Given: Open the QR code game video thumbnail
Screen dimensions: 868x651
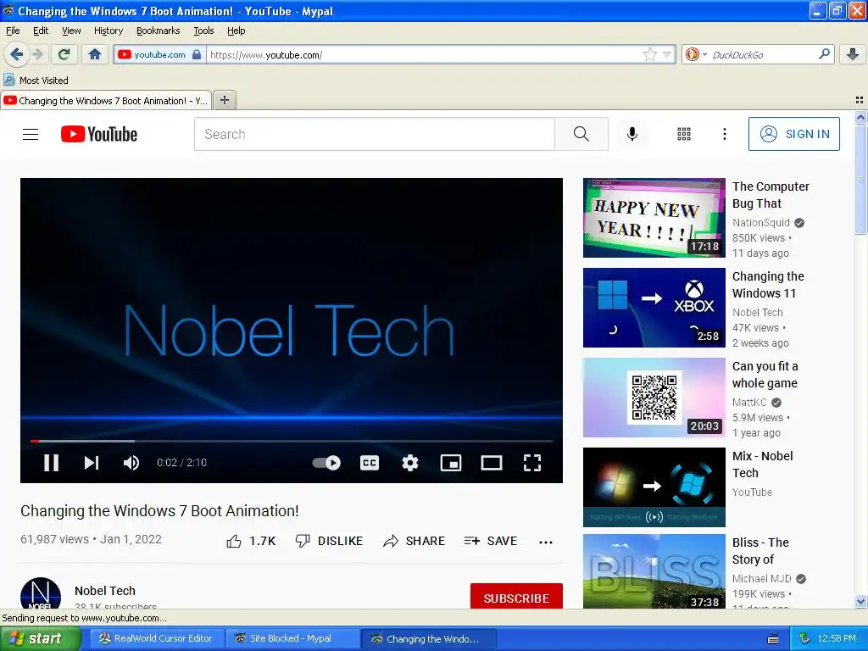Looking at the screenshot, I should click(x=654, y=398).
